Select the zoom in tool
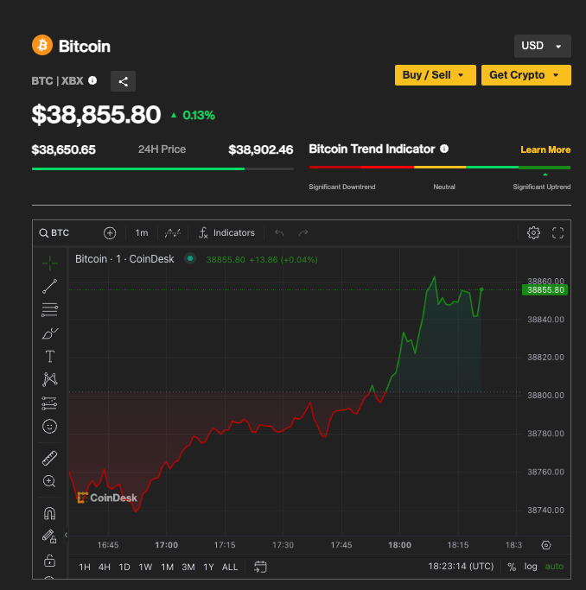Image resolution: width=586 pixels, height=590 pixels. point(49,481)
